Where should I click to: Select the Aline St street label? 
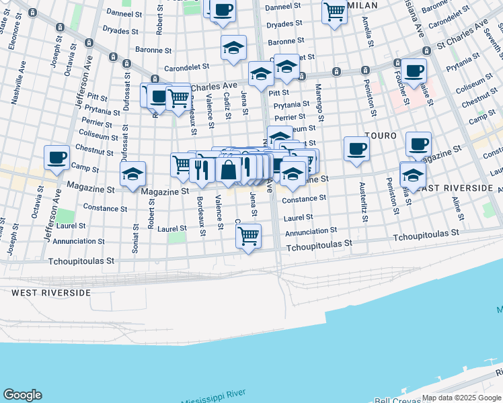[x=458, y=208]
